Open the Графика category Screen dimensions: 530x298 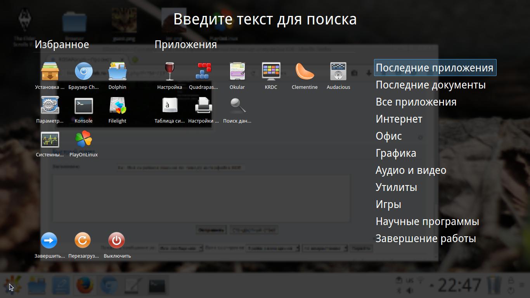396,153
